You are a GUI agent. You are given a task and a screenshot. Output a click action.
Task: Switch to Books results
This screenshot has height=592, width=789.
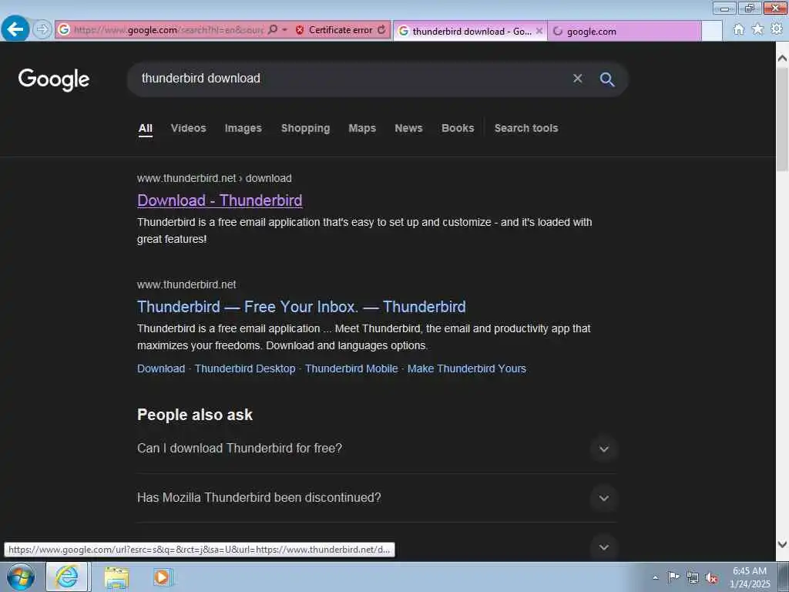(458, 129)
